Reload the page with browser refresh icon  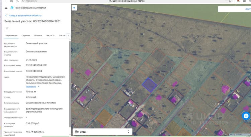[17, 1]
